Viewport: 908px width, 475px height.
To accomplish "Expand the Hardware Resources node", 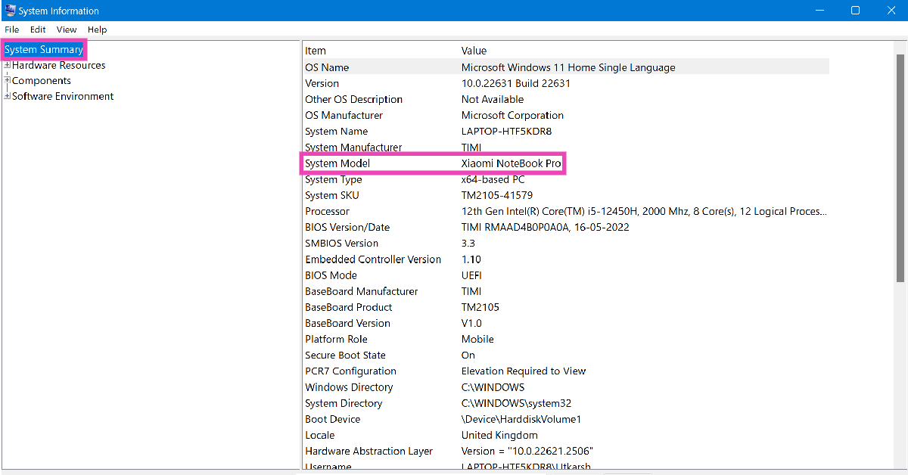I will point(7,65).
